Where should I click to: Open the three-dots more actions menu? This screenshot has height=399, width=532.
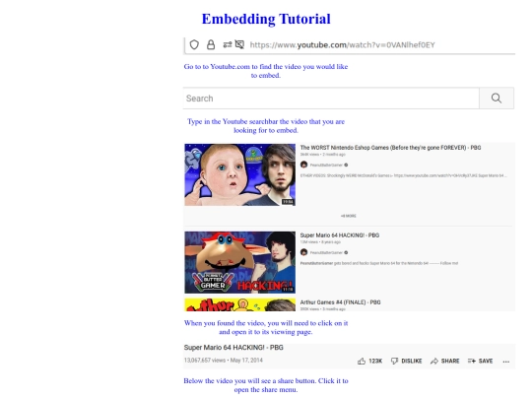tap(506, 362)
